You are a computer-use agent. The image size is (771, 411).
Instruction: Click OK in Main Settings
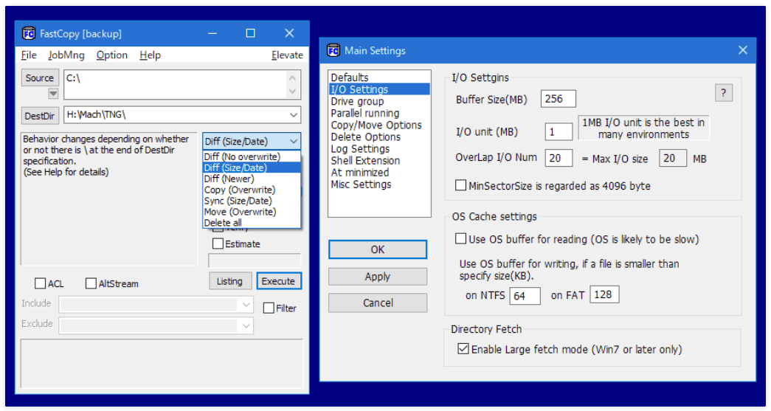[x=378, y=249]
